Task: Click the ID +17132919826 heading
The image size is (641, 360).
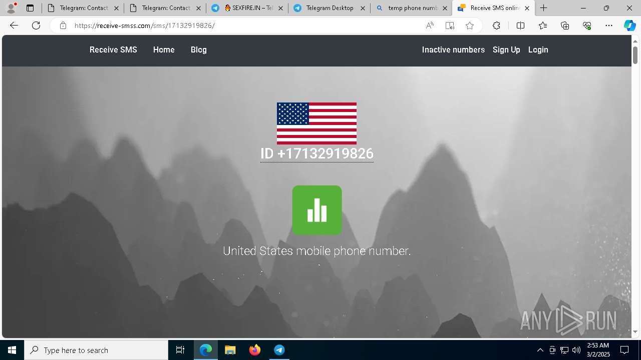Action: [317, 153]
